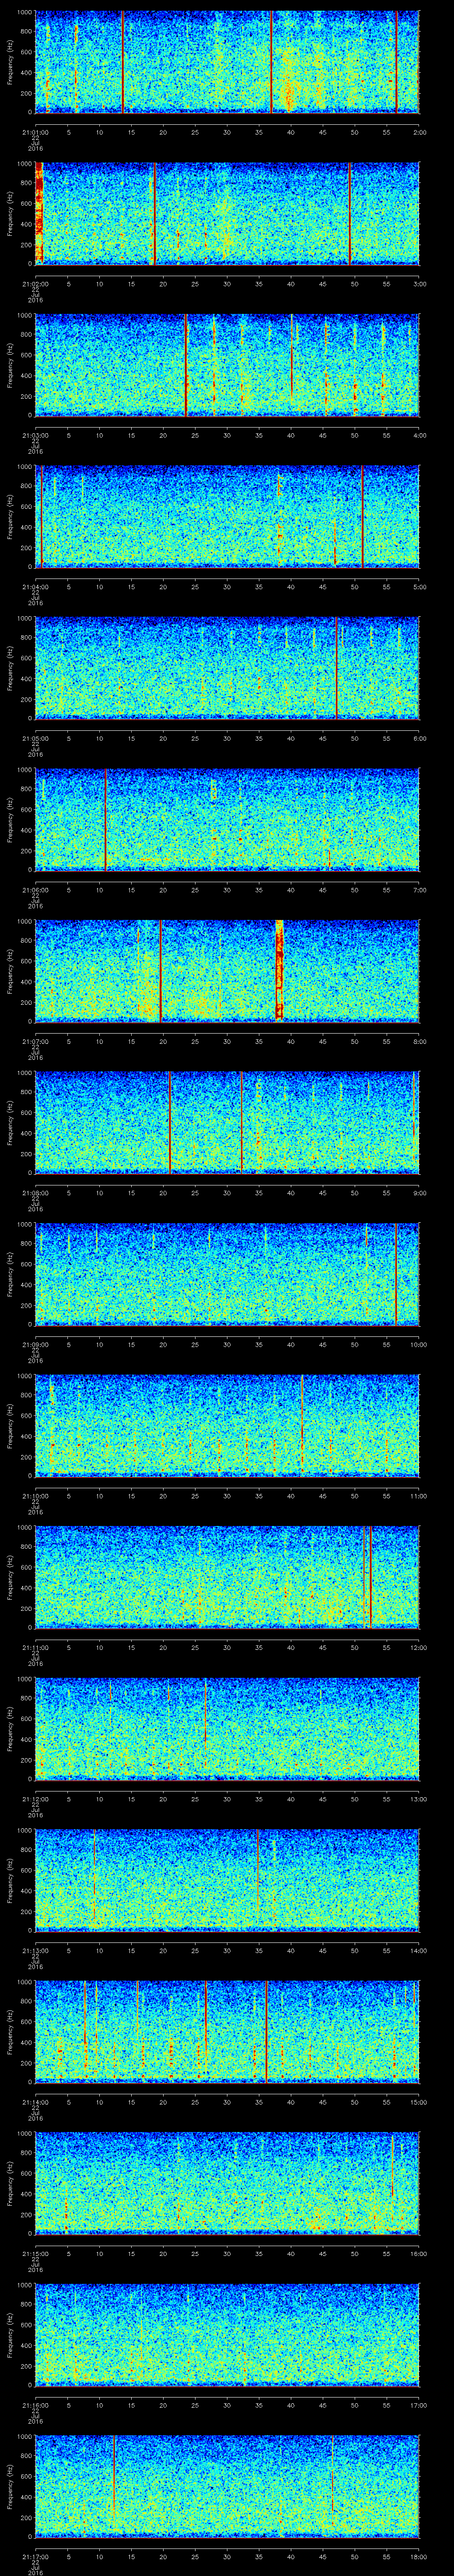Click the 21:07:00 start time label
The image size is (454, 2576).
point(35,1041)
